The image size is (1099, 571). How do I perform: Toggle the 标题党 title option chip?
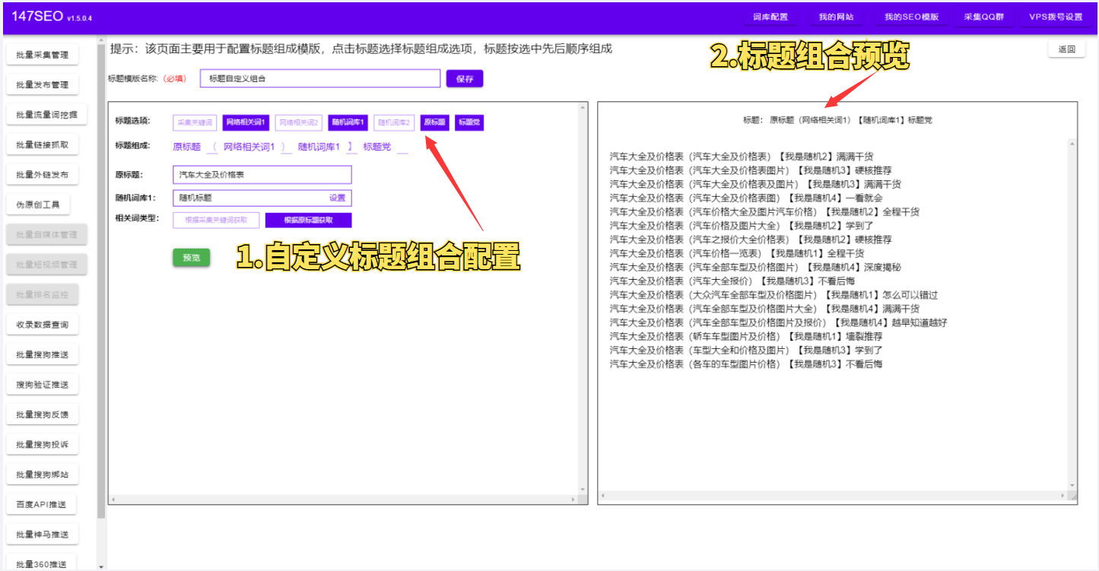click(469, 122)
